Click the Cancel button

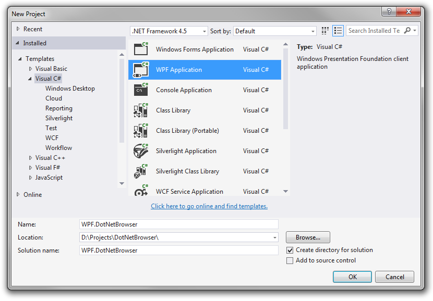tap(394, 277)
